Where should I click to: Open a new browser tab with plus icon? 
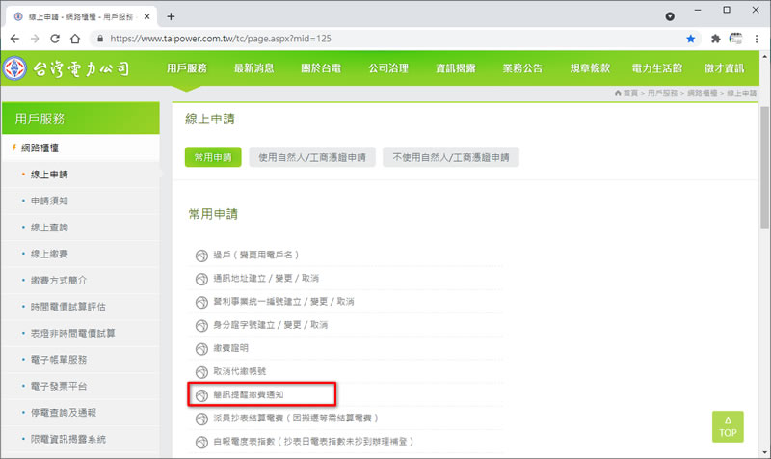point(171,16)
